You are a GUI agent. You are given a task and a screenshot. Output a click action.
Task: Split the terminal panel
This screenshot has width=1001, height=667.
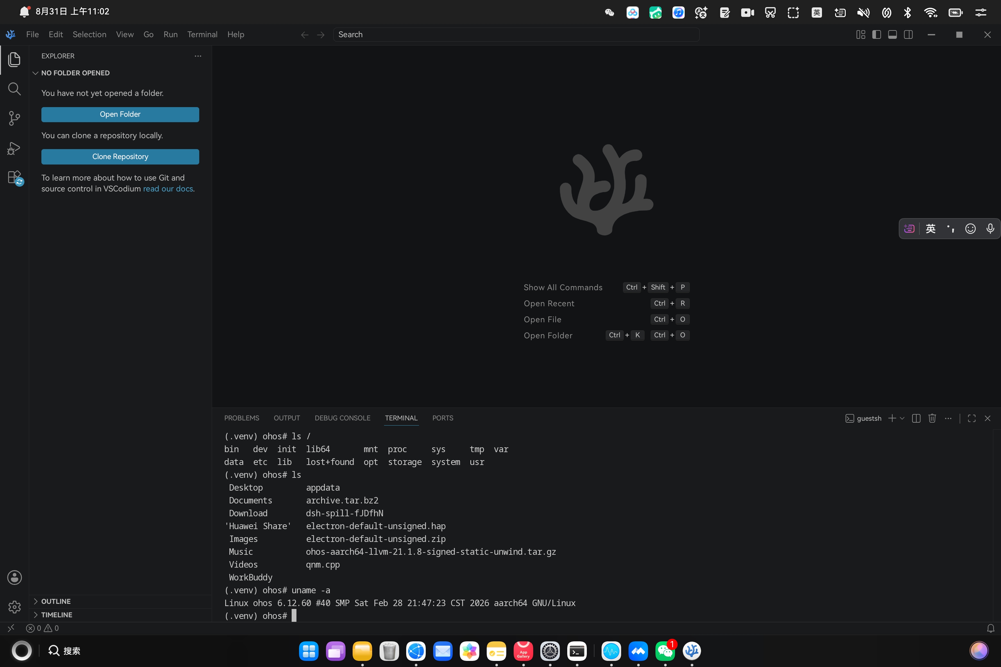click(x=916, y=418)
